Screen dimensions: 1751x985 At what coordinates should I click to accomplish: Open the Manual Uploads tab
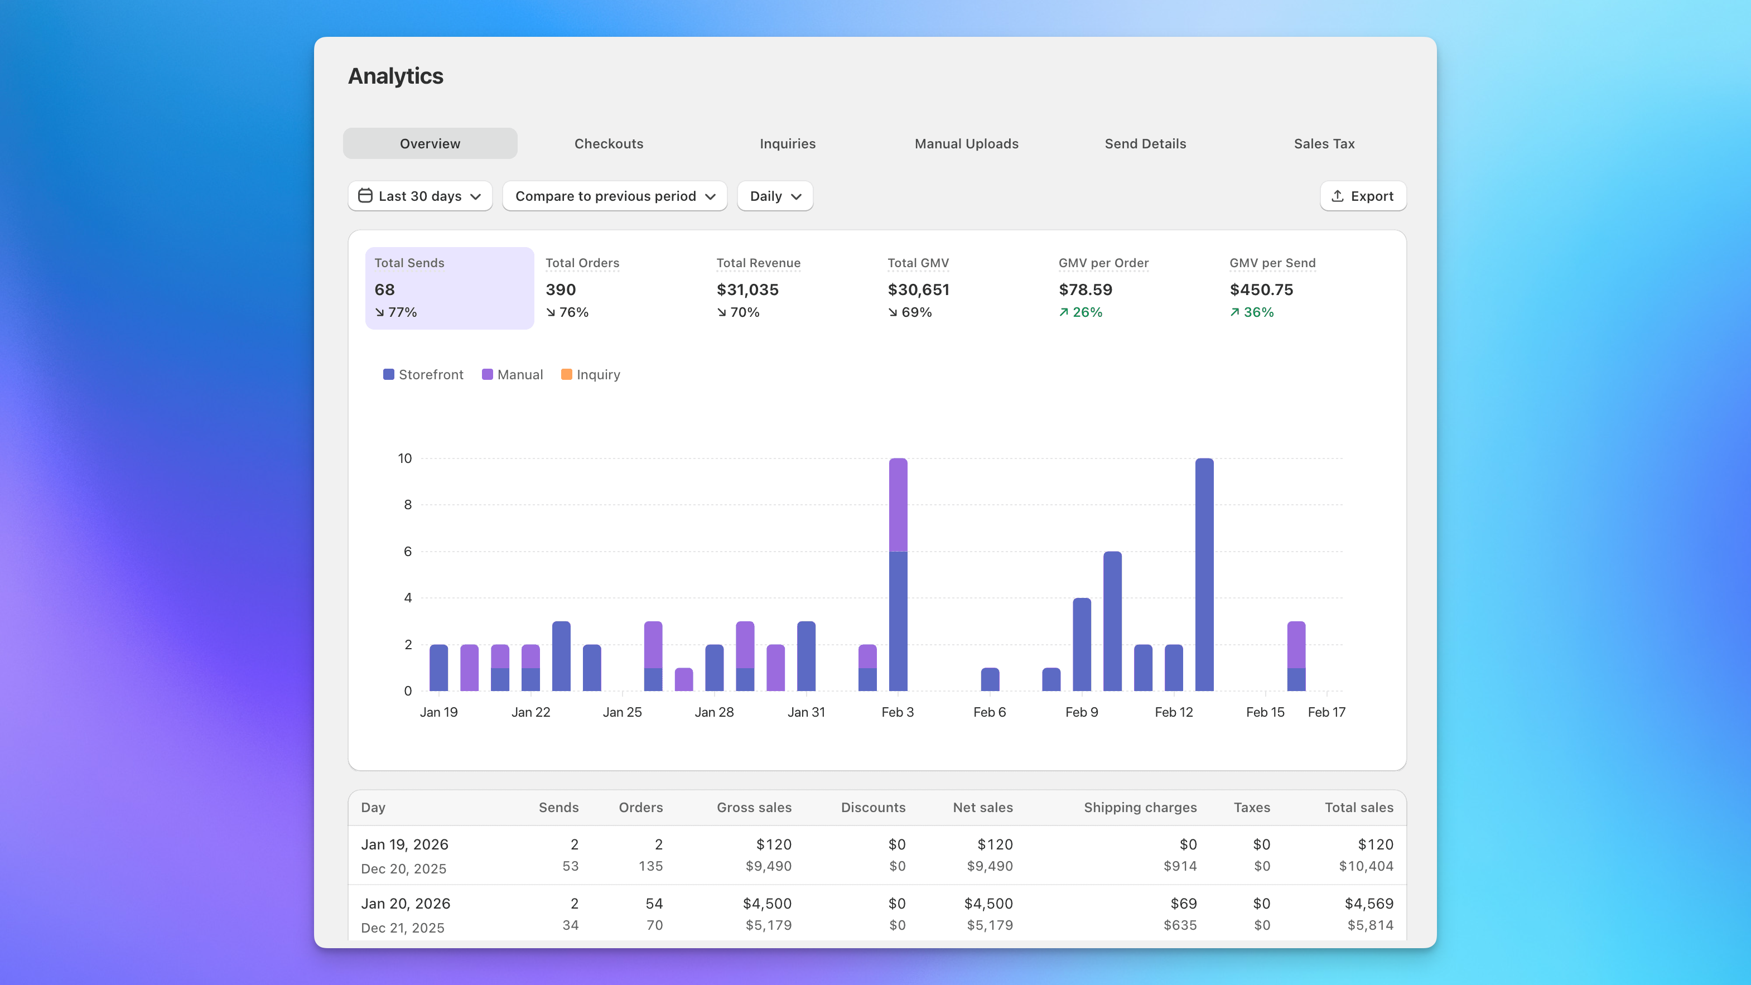pyautogui.click(x=966, y=143)
